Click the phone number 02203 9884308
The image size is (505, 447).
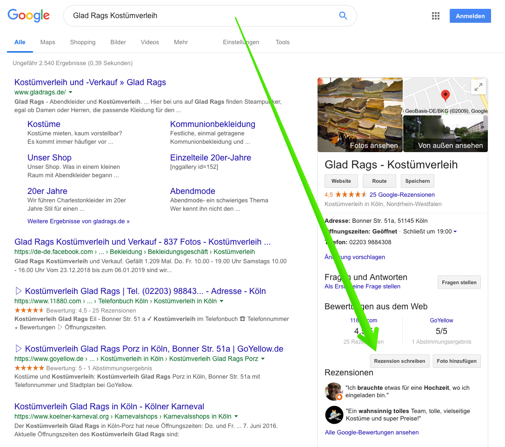pos(370,242)
